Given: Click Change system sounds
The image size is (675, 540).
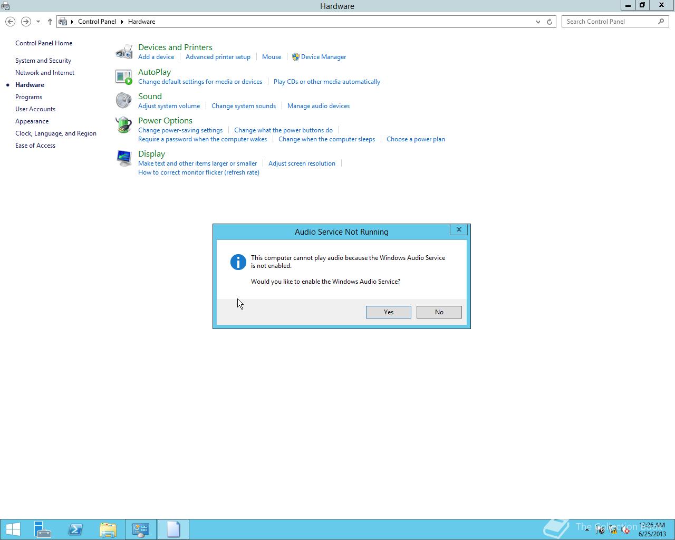Looking at the screenshot, I should (x=244, y=106).
